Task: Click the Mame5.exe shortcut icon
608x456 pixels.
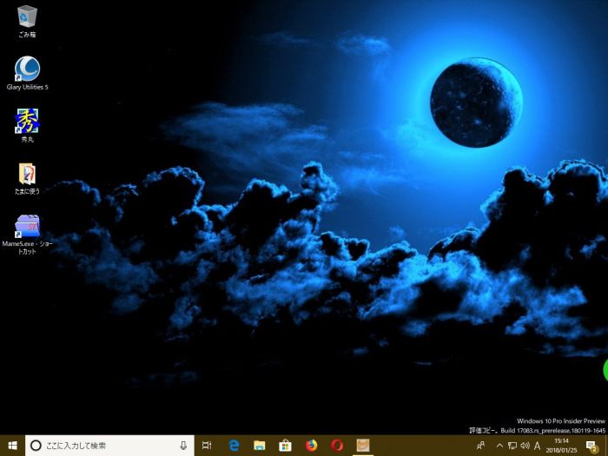Action: [27, 226]
